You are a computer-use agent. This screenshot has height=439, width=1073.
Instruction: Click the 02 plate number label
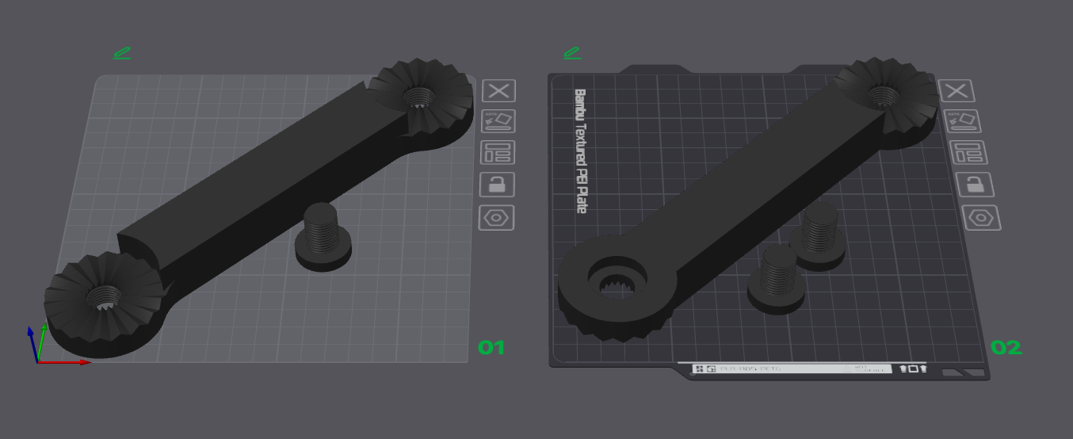pos(1006,348)
